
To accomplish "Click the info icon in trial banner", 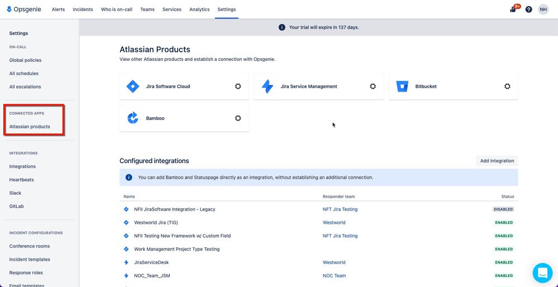I will [282, 27].
